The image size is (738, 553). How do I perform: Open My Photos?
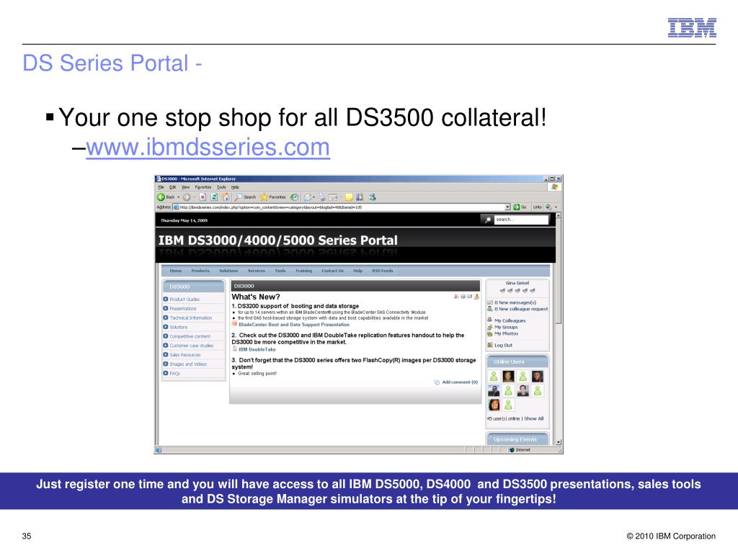coord(506,333)
